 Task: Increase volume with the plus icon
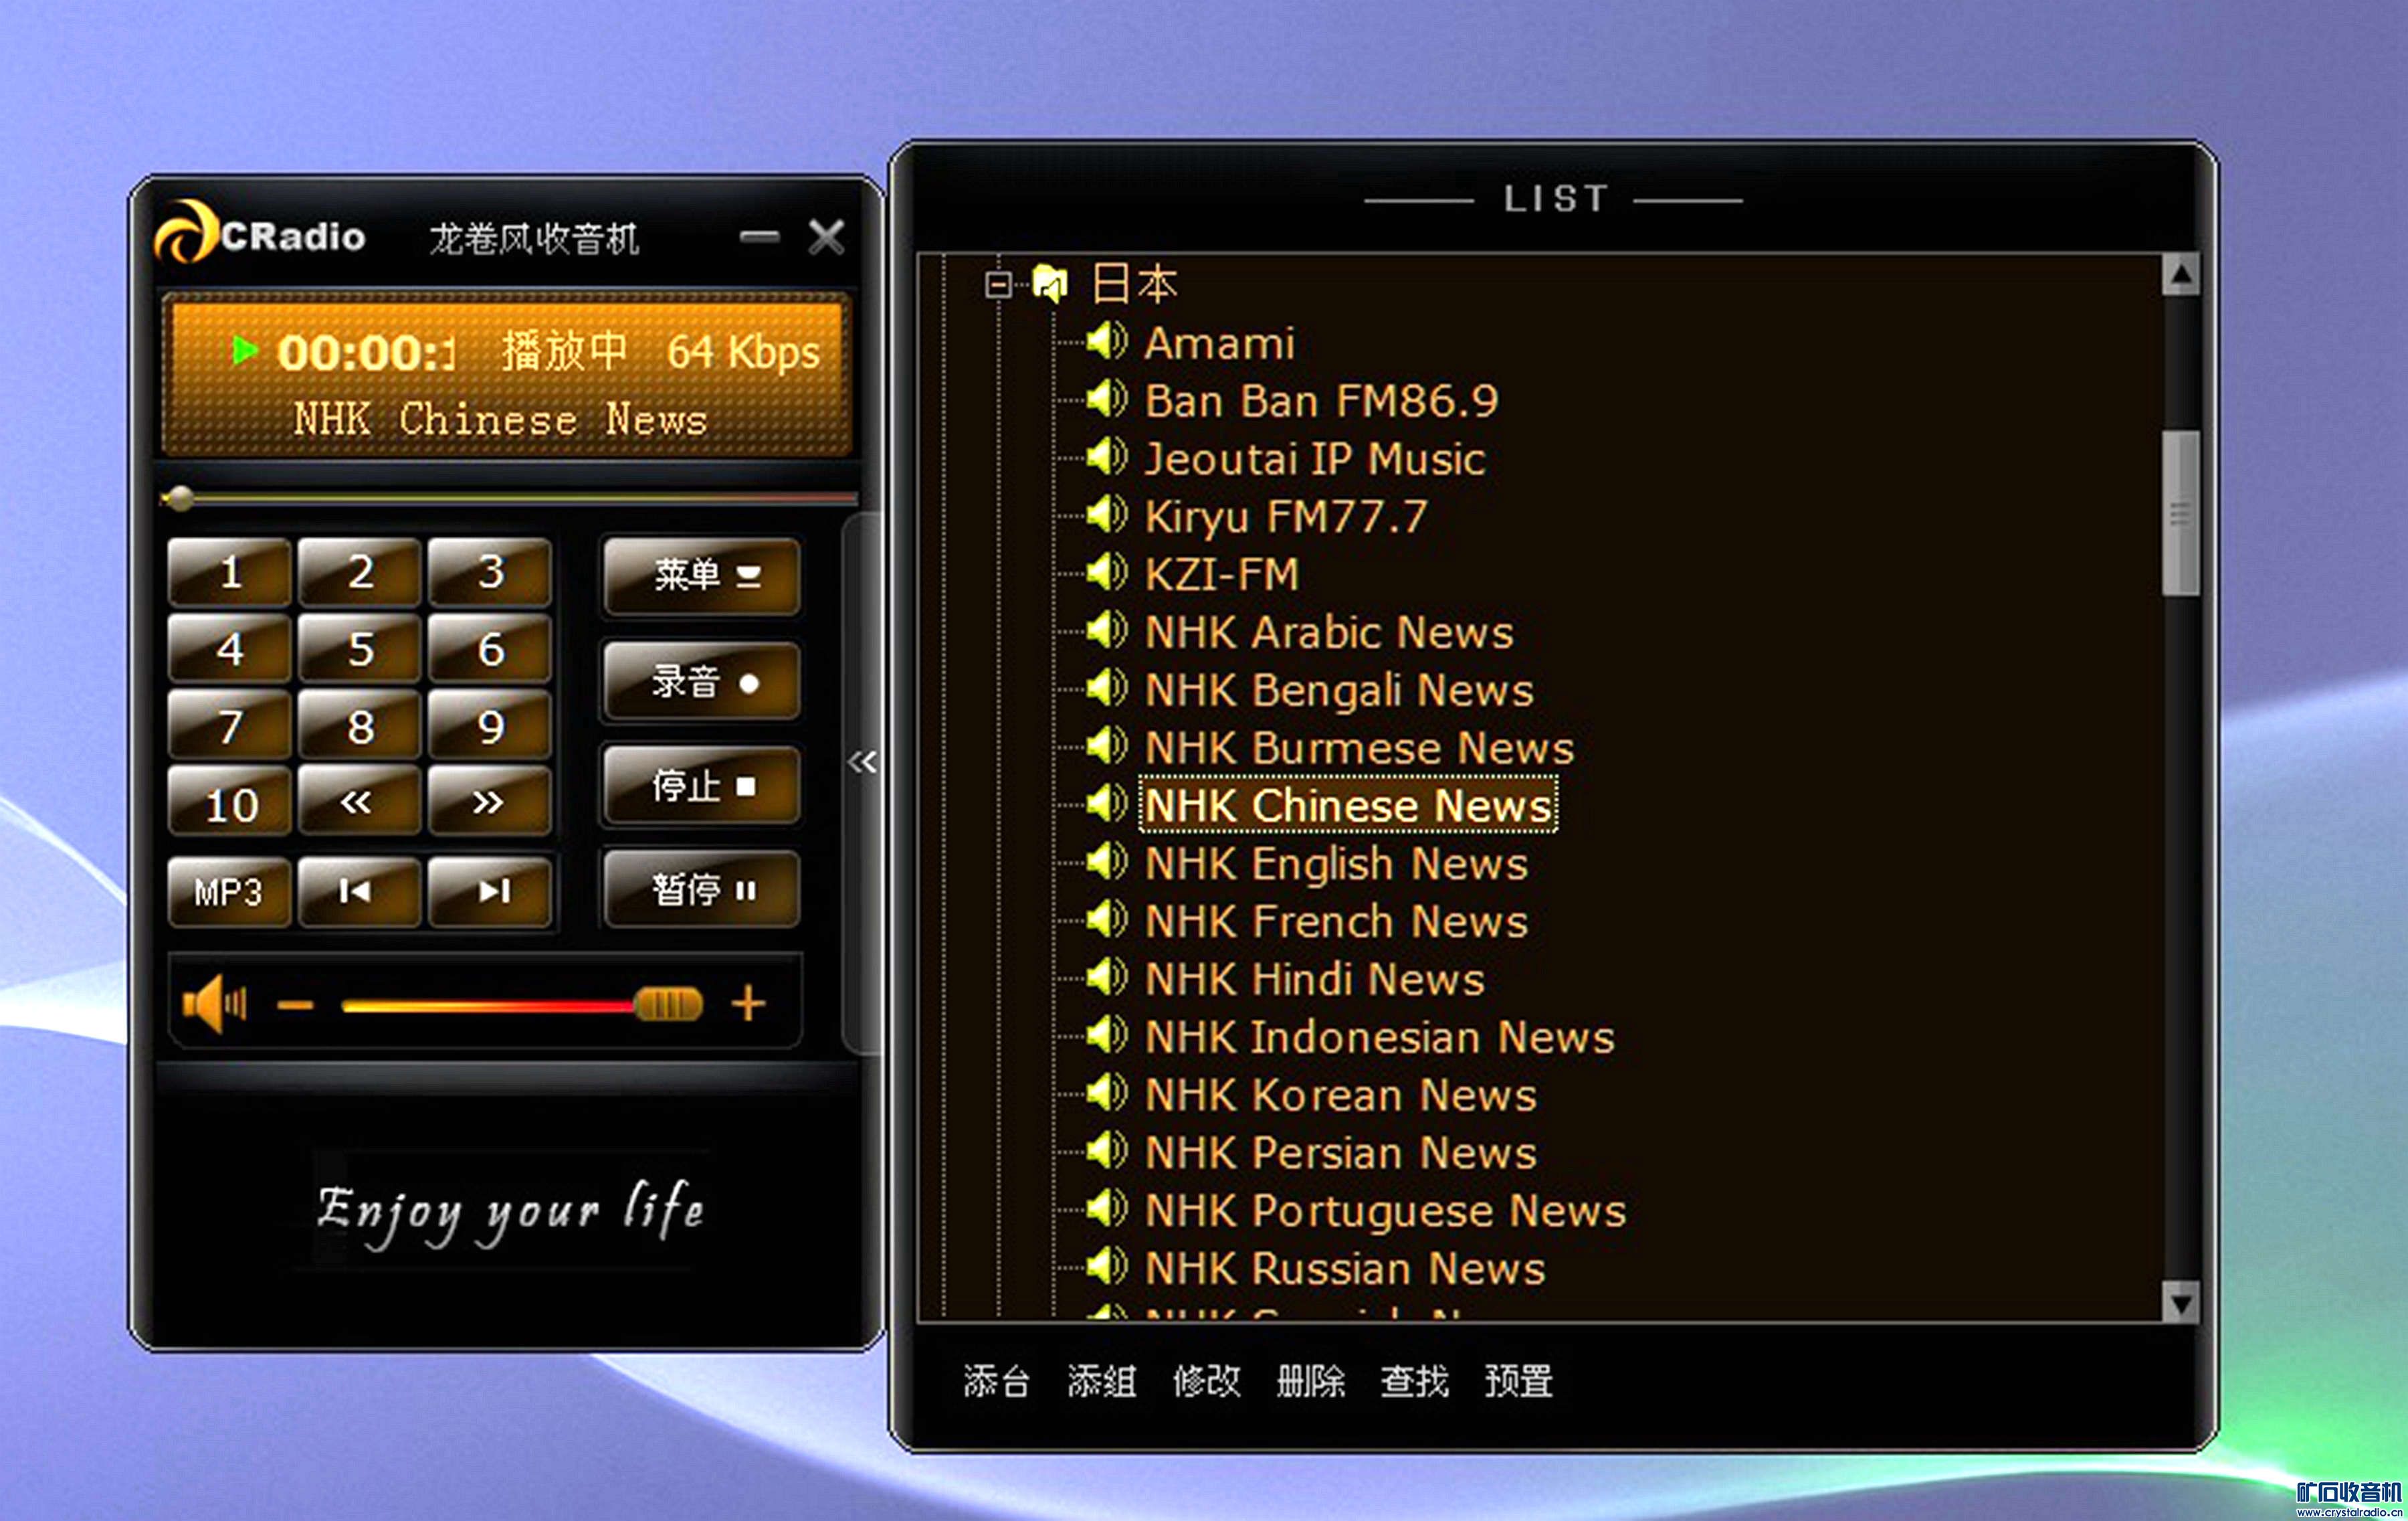tap(748, 1002)
